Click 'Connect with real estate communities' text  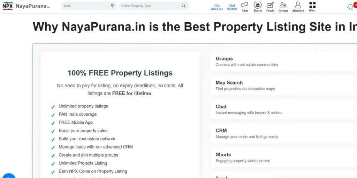point(247,65)
